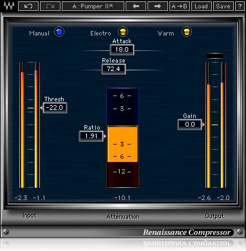The width and height of the screenshot is (246, 251).
Task: Click the input peak value -2.3
Action: pos(21,198)
